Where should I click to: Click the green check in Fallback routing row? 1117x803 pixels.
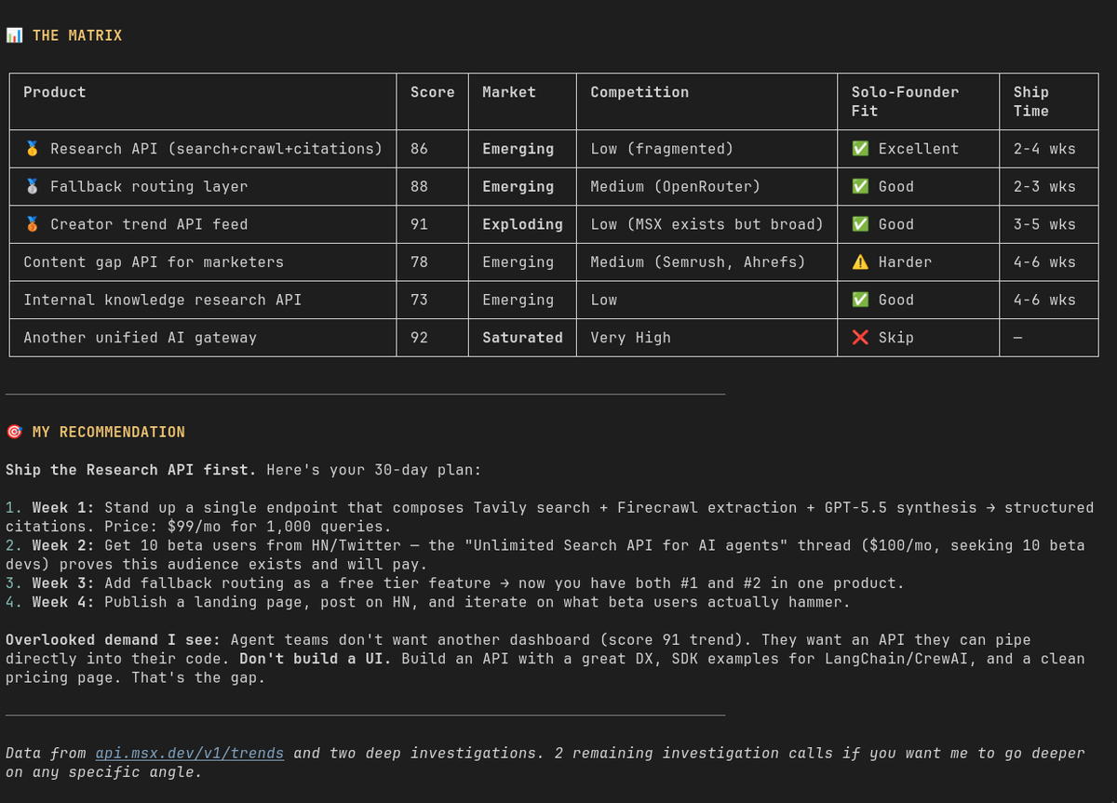(x=860, y=187)
